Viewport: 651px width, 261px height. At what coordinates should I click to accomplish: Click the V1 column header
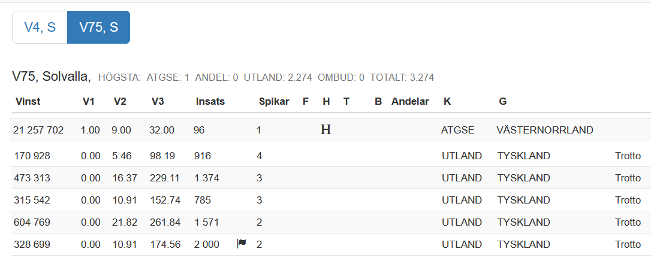click(89, 102)
